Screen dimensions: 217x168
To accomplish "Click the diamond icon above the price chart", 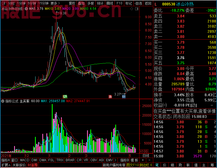I will [x=132, y=9].
